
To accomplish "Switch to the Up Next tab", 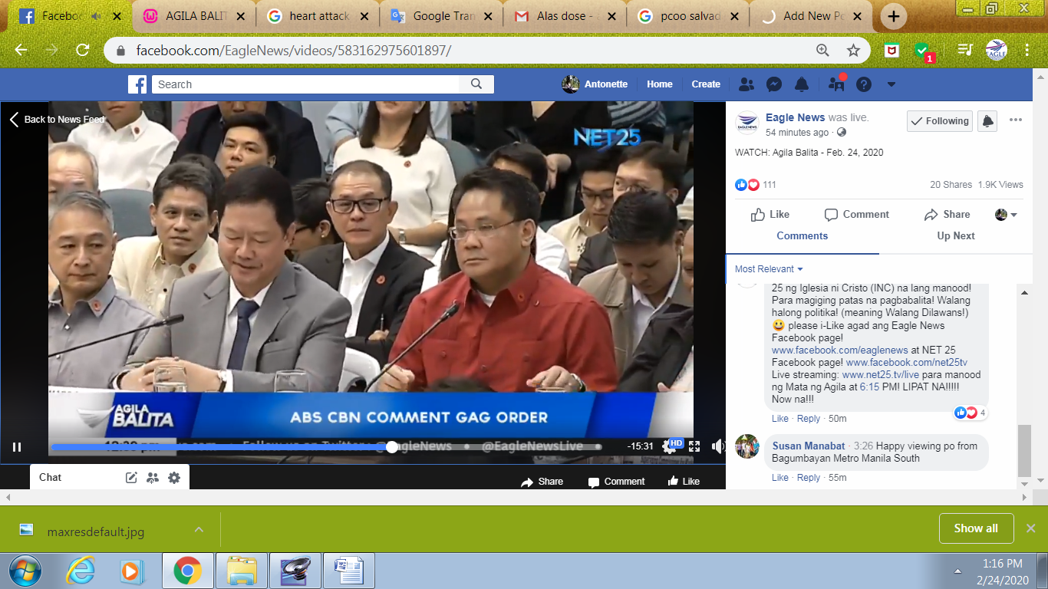I will pos(956,236).
